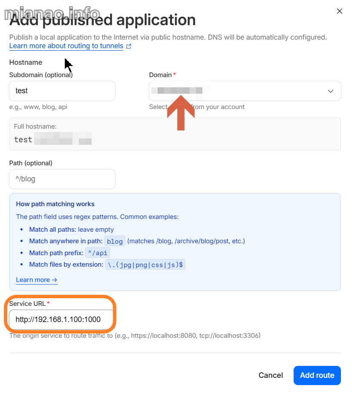
Task: Click the Full hostname preview box
Action: (x=175, y=134)
